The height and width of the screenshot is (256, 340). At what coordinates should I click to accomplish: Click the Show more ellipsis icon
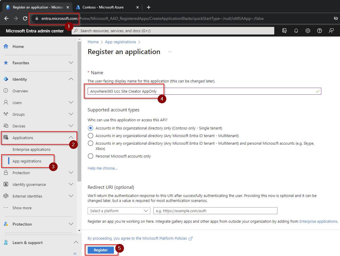[6, 207]
